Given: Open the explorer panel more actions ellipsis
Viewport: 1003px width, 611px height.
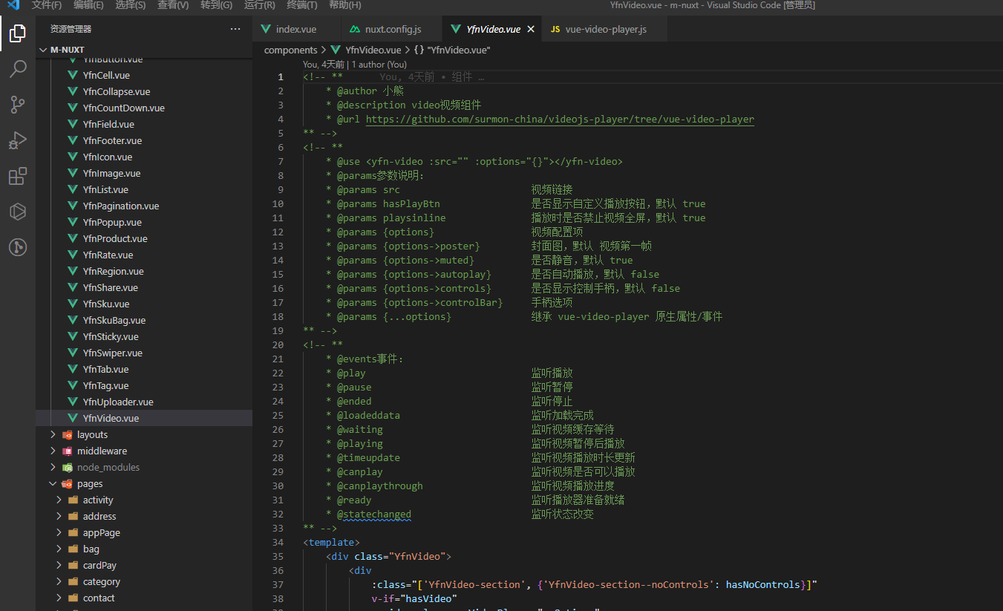Looking at the screenshot, I should [x=235, y=29].
